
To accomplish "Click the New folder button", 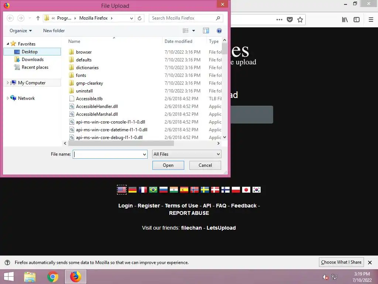I will coord(54,31).
